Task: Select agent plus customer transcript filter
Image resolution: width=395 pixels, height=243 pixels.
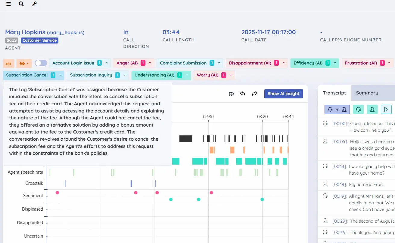Action: coord(337,109)
